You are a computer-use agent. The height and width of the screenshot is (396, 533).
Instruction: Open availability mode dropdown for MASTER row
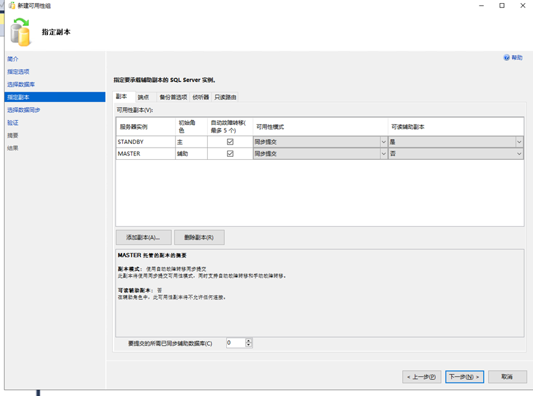pyautogui.click(x=383, y=154)
